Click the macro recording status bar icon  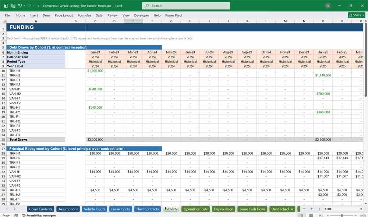[16, 216]
